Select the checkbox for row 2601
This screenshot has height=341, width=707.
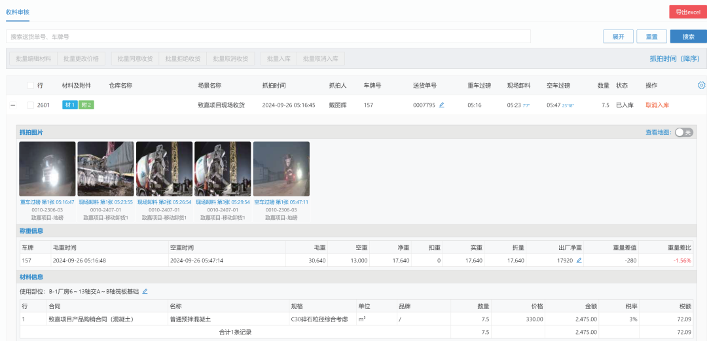pyautogui.click(x=30, y=105)
